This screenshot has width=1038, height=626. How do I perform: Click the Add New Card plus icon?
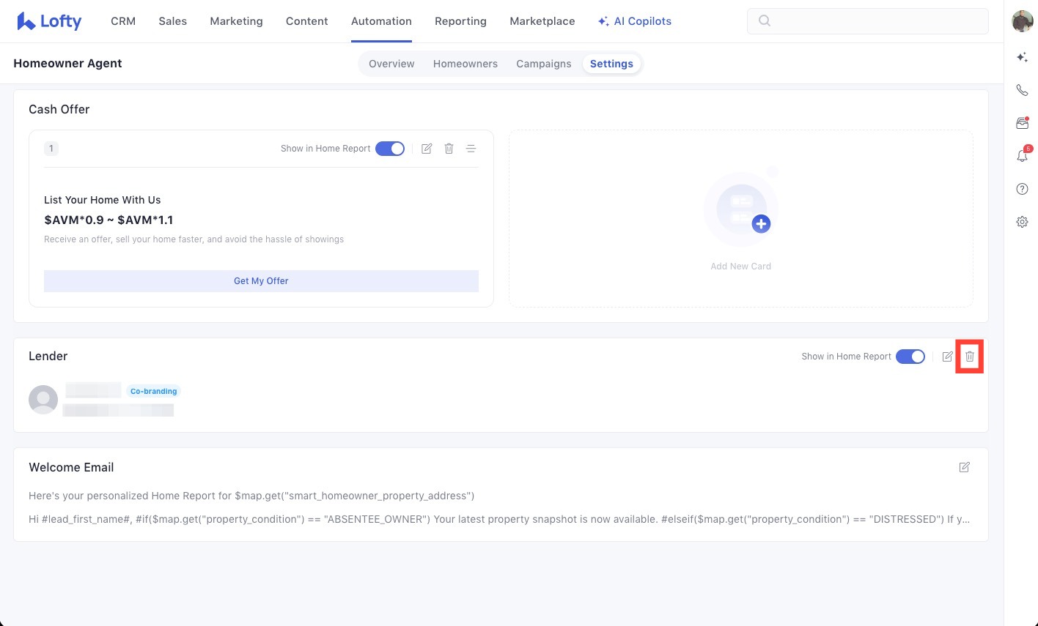[x=761, y=224]
